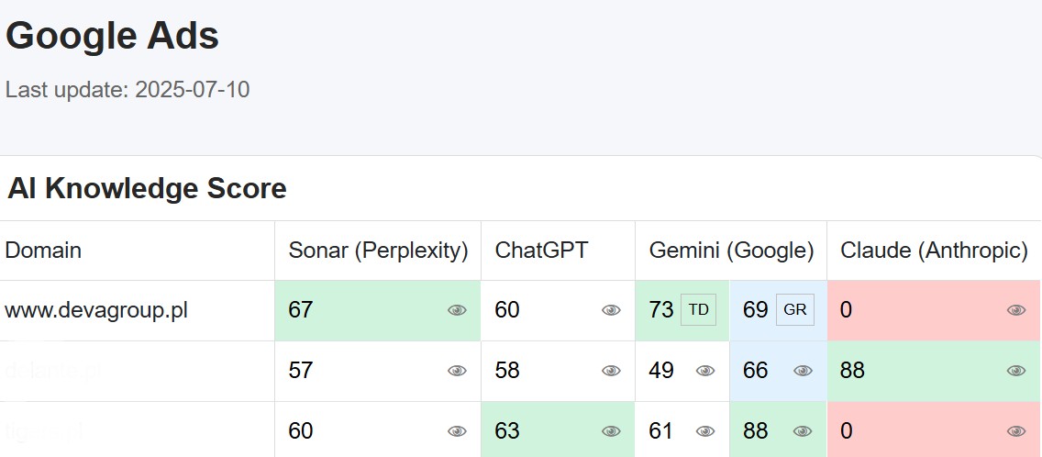This screenshot has height=457, width=1042.
Task: Show details for Sonar score 60
Action: coord(457,431)
